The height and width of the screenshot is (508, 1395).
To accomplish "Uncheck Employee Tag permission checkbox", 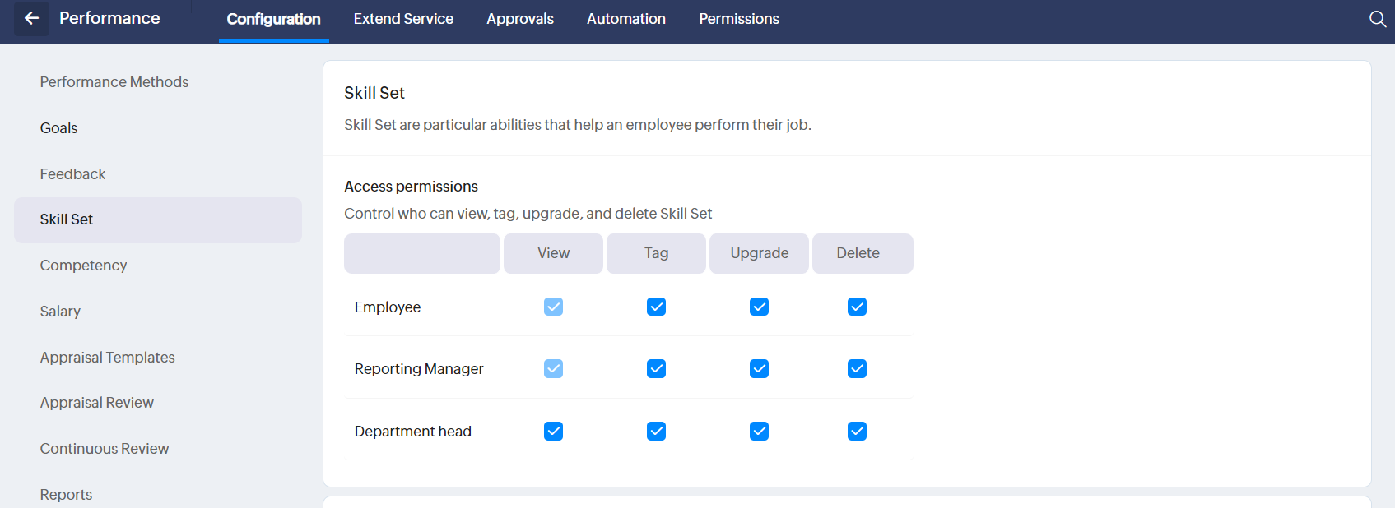I will pyautogui.click(x=656, y=307).
